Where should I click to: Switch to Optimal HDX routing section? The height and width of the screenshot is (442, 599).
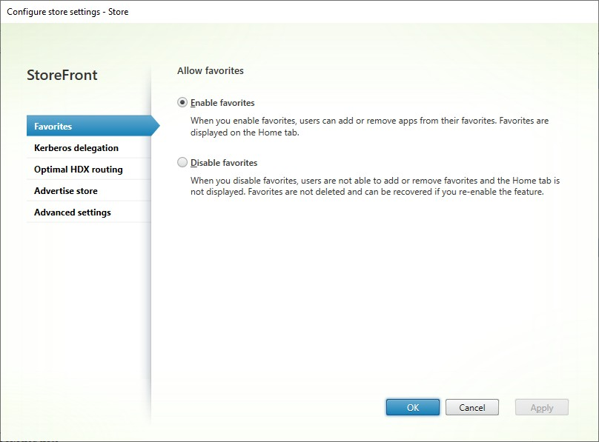click(79, 169)
